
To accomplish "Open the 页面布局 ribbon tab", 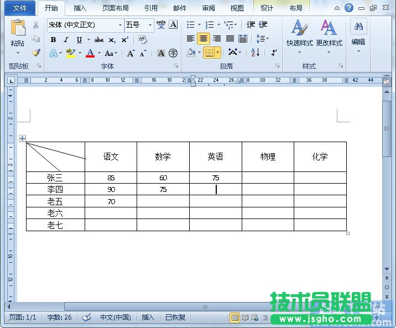I will (x=116, y=8).
